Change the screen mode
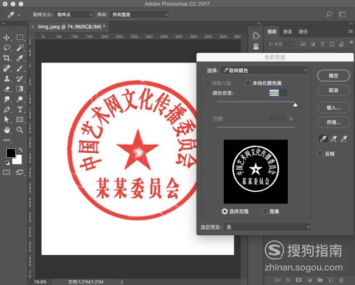The width and height of the screenshot is (355, 285). pos(19,173)
